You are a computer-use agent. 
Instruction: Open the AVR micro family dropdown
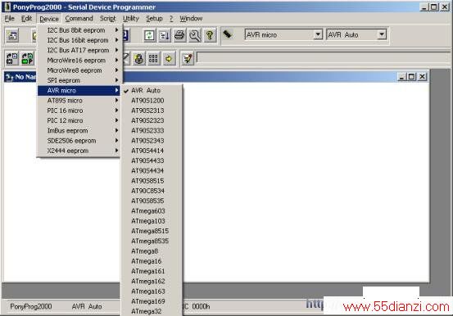click(x=318, y=34)
